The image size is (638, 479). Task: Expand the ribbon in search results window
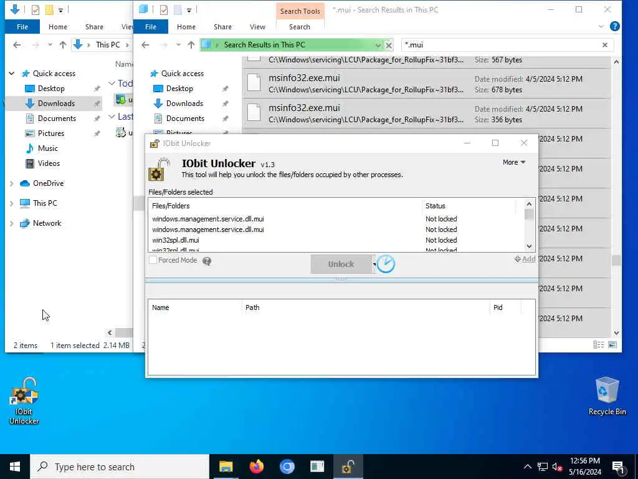[x=601, y=26]
